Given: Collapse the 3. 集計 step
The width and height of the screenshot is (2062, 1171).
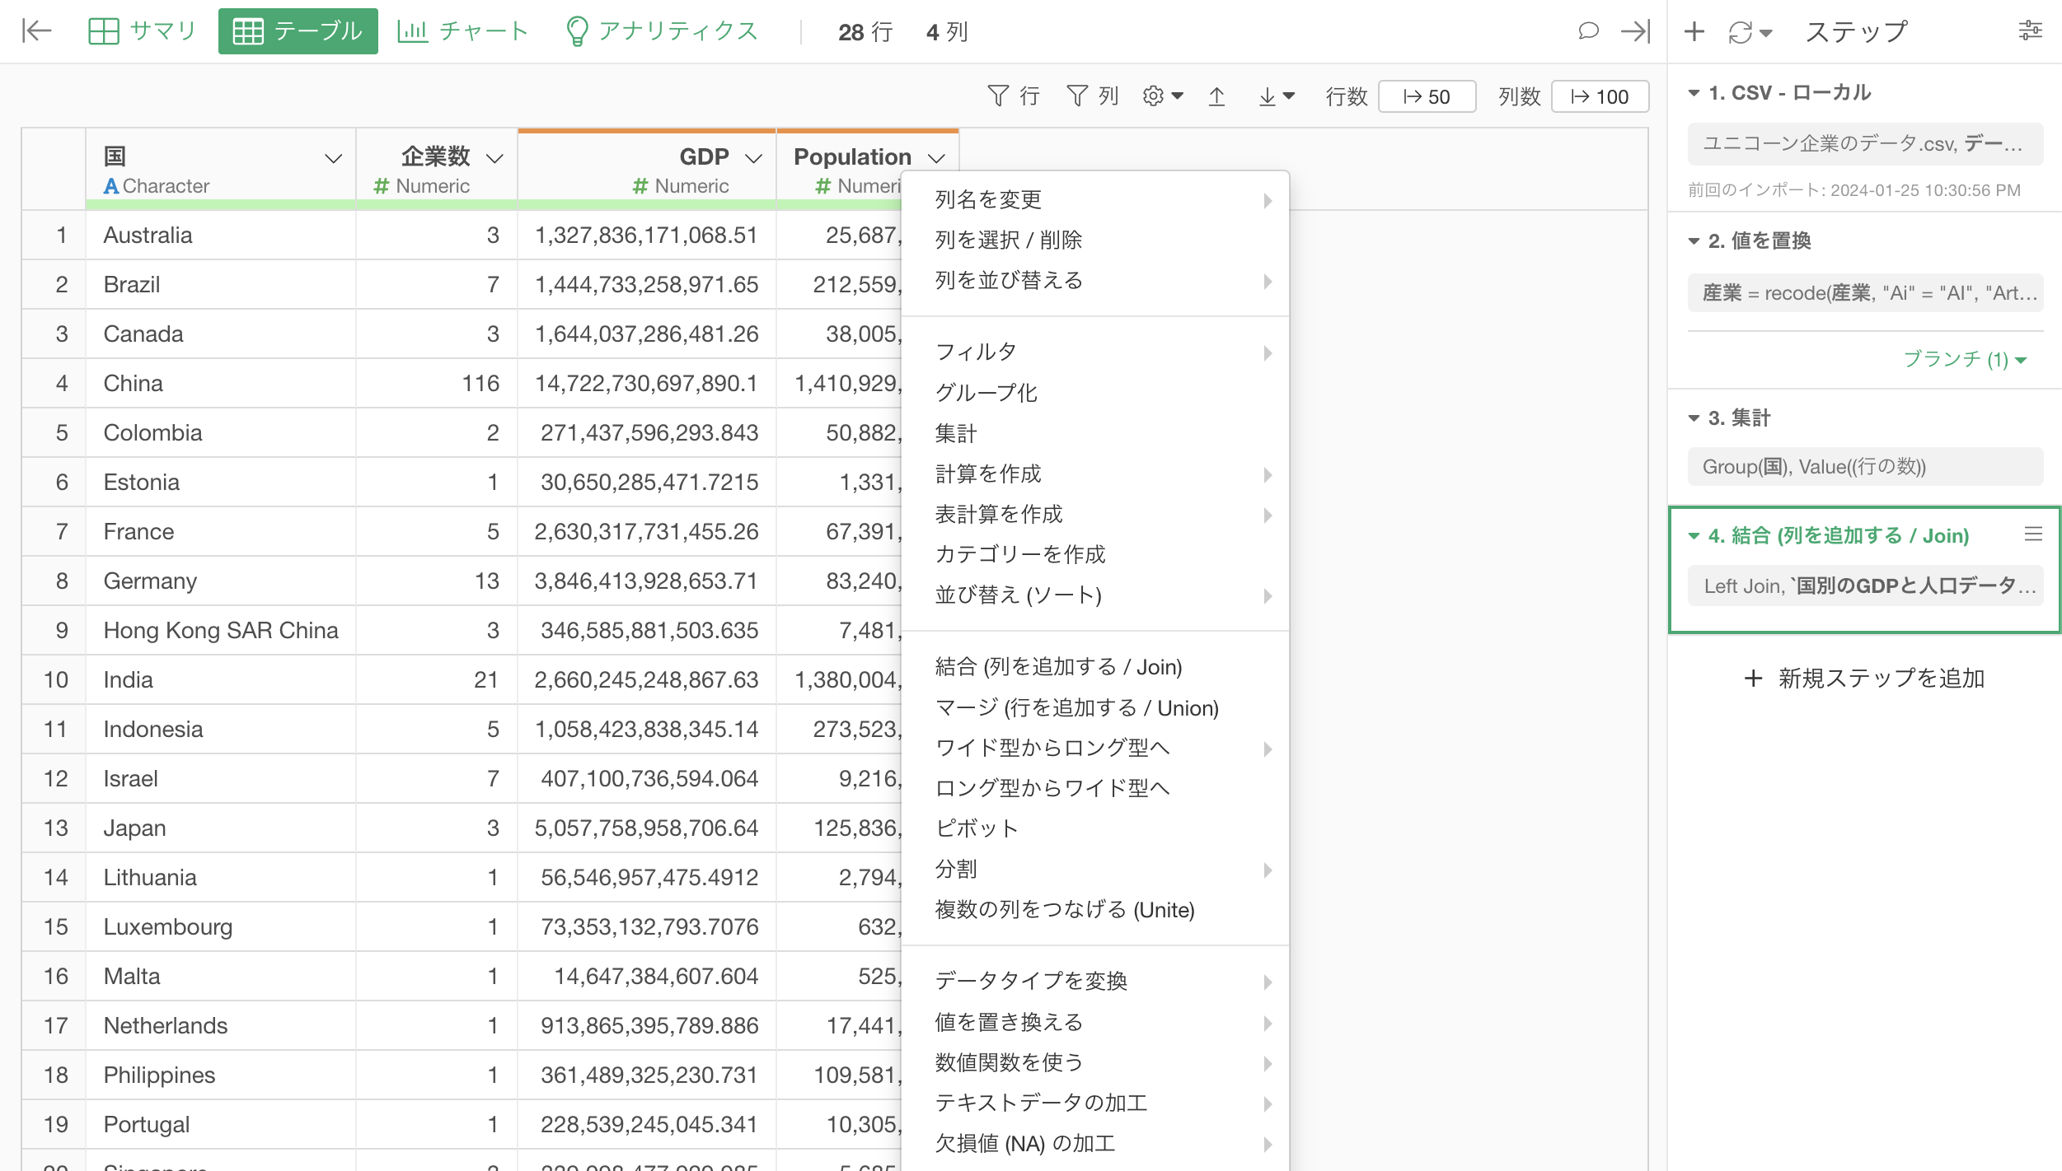Looking at the screenshot, I should (x=1694, y=418).
